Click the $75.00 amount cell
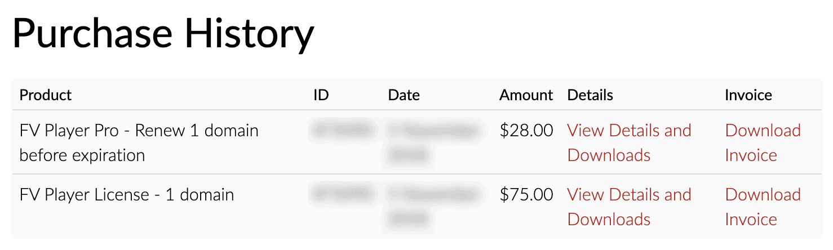Viewport: 833px width, 250px height. coord(526,195)
